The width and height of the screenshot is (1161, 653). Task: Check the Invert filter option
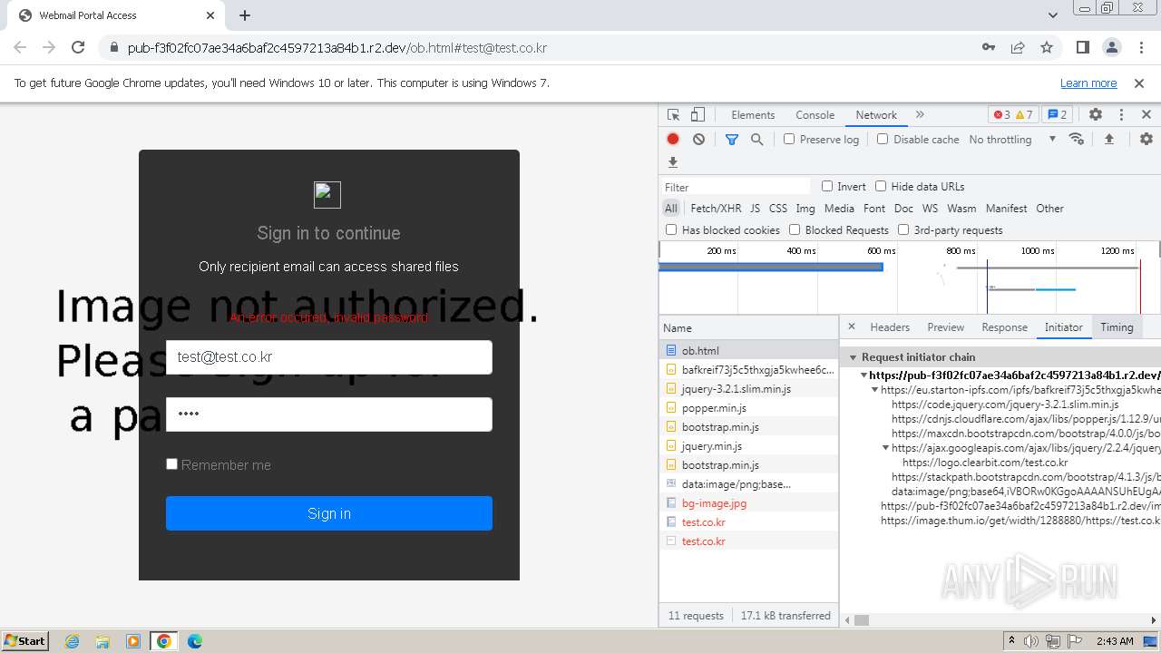coord(827,186)
